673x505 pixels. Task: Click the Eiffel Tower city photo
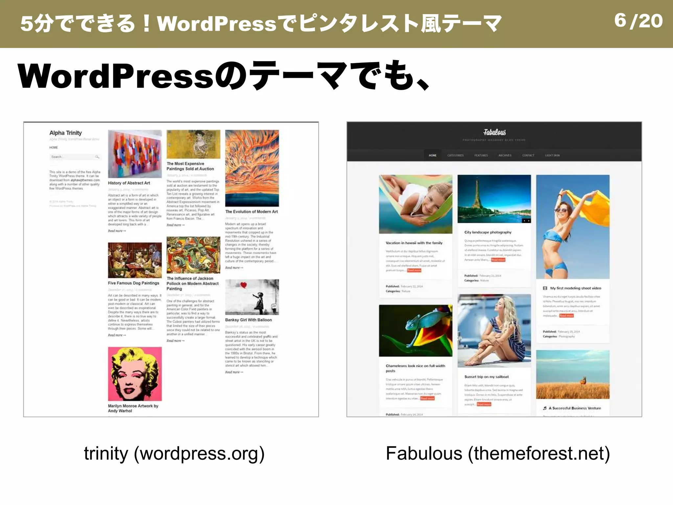[x=494, y=199]
